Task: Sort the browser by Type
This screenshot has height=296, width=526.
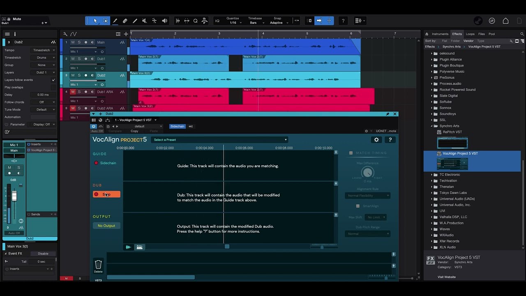Action: (481, 41)
